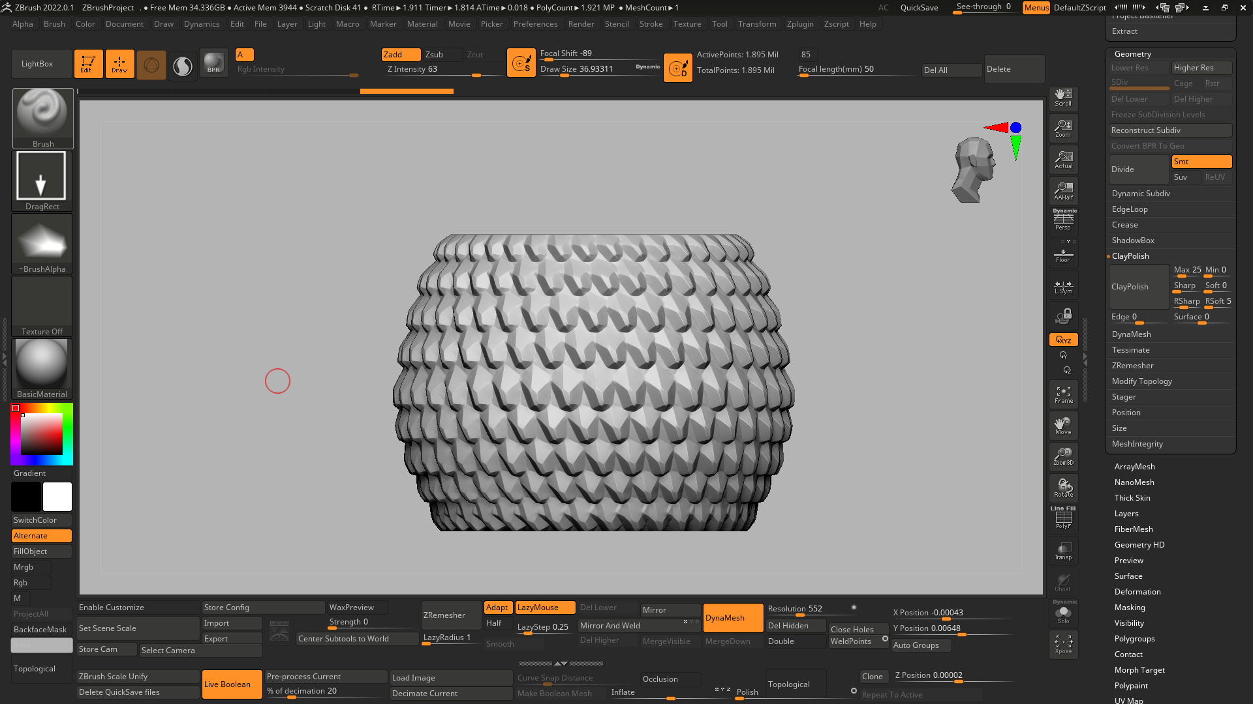Viewport: 1253px width, 704px height.
Task: Adjust the Resolution 552 slider
Action: [x=812, y=610]
